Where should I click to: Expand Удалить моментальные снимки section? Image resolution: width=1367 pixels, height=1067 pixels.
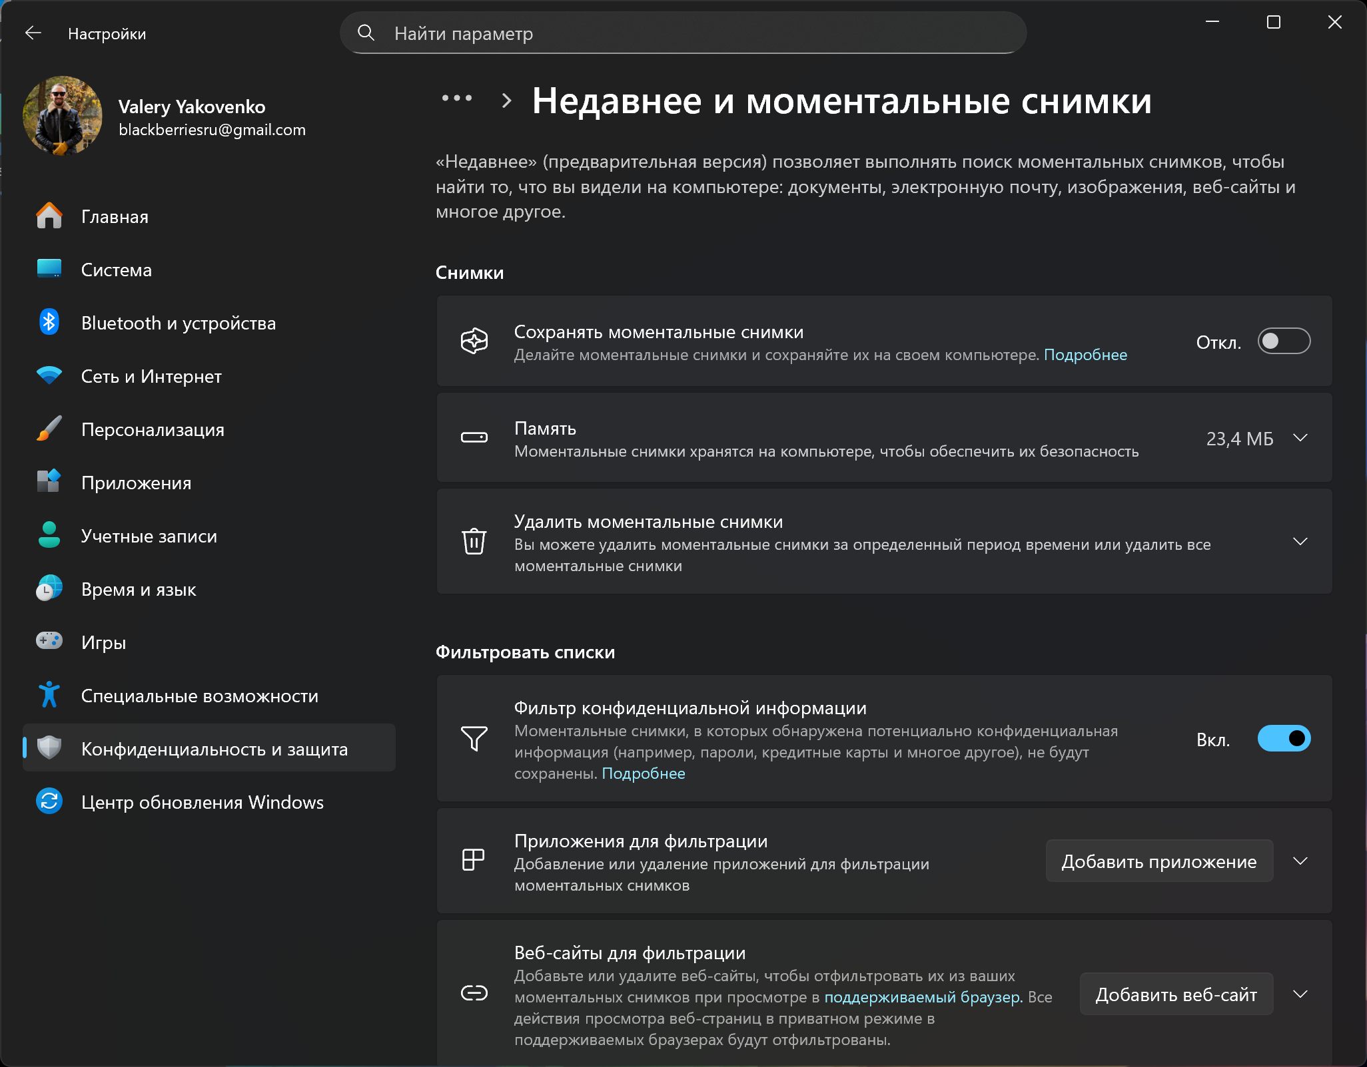1300,542
